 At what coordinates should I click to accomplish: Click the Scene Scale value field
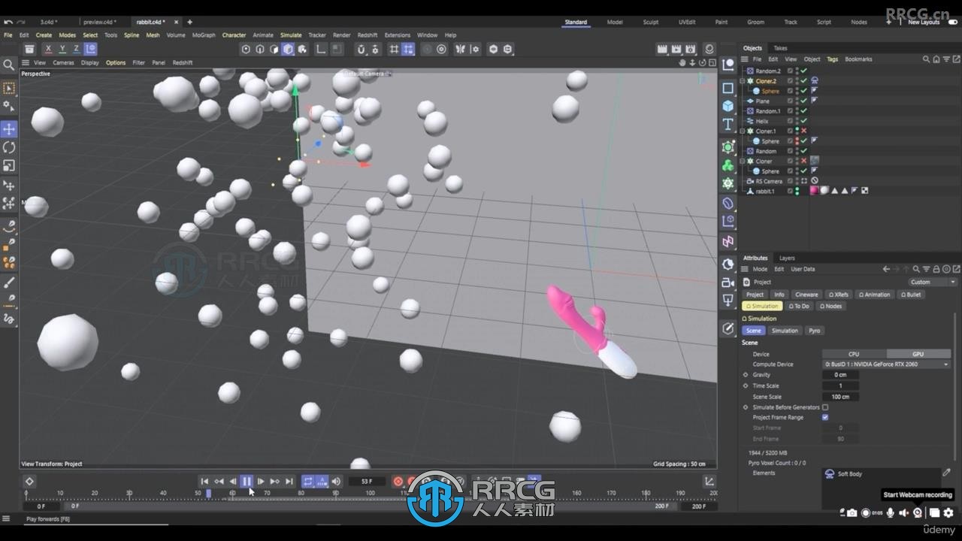(x=840, y=397)
